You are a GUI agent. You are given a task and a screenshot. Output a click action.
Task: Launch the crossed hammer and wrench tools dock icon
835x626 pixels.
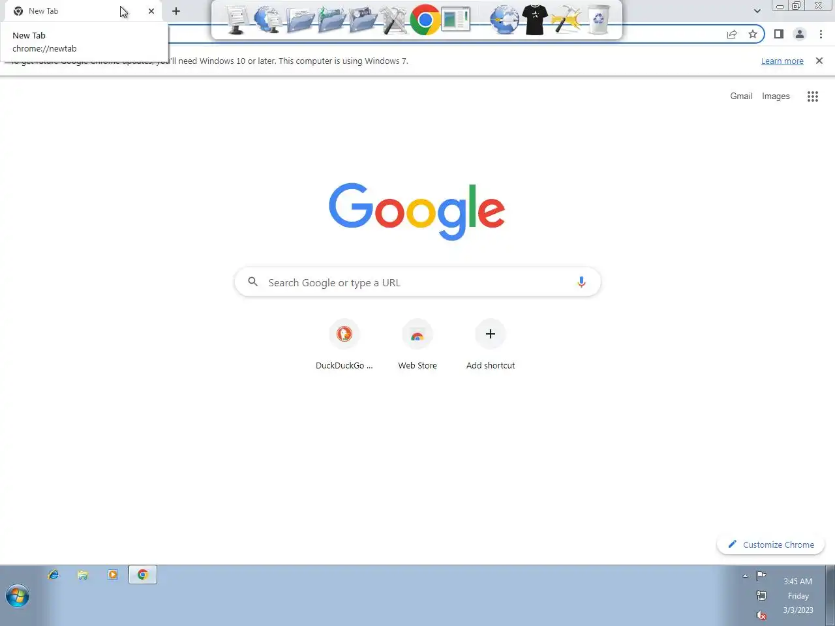pos(394,20)
